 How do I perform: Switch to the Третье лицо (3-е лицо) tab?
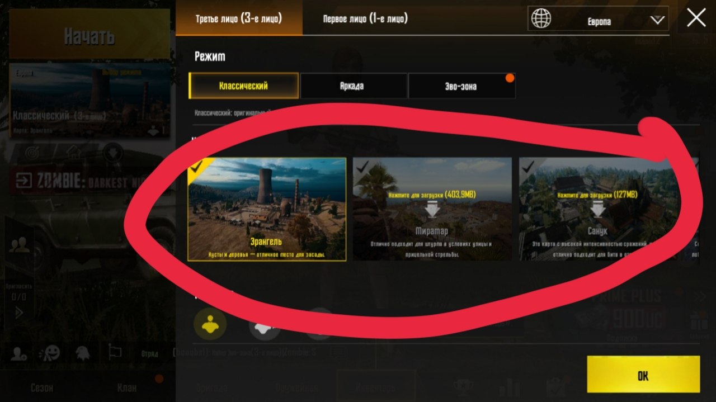[239, 18]
